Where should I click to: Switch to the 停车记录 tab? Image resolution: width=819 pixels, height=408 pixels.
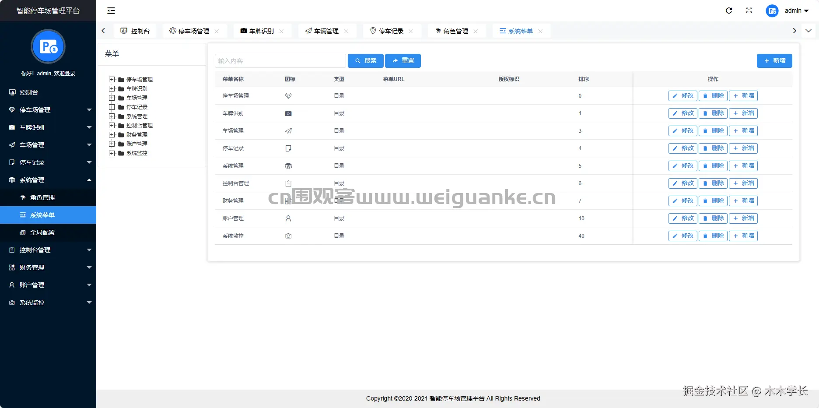click(391, 31)
